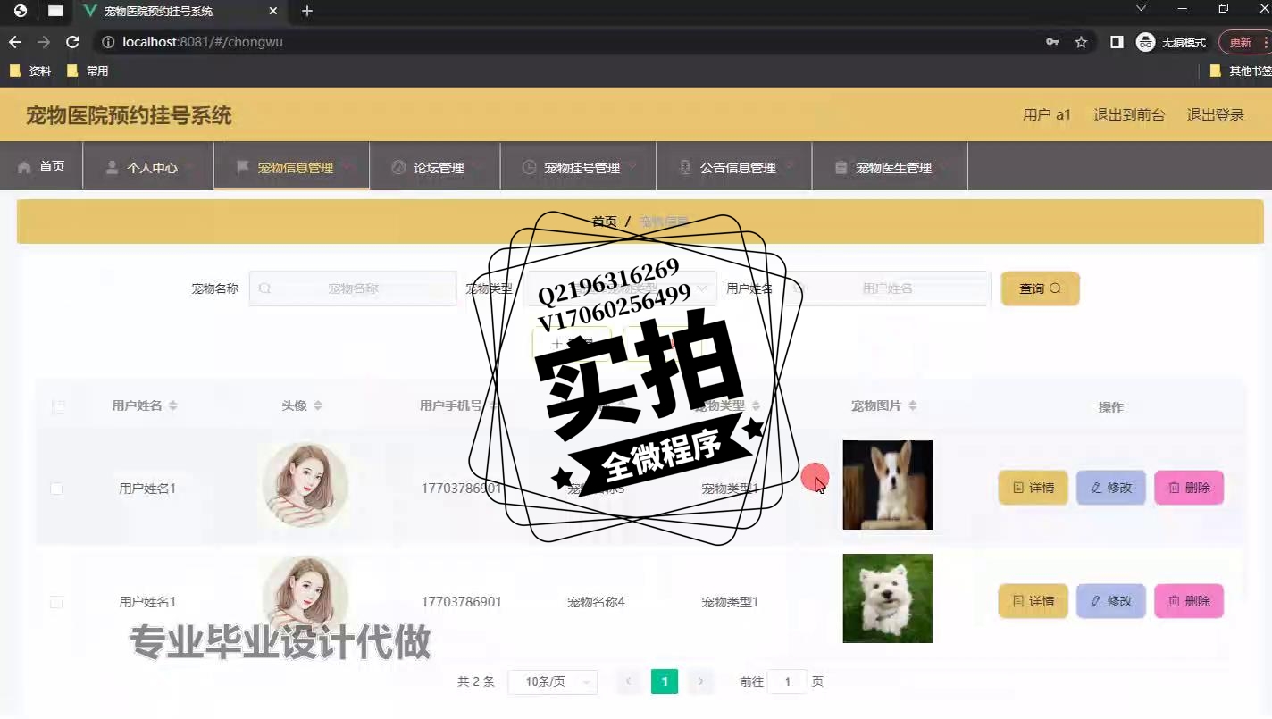Focus the 宠物名称 search field

[x=353, y=288]
